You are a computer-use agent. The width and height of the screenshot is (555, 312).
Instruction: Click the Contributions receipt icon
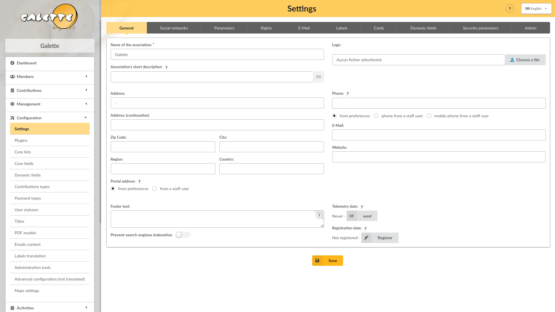(12, 90)
